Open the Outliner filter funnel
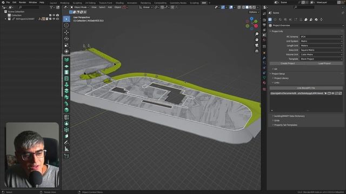This screenshot has height=194, width=346. click(x=52, y=7)
